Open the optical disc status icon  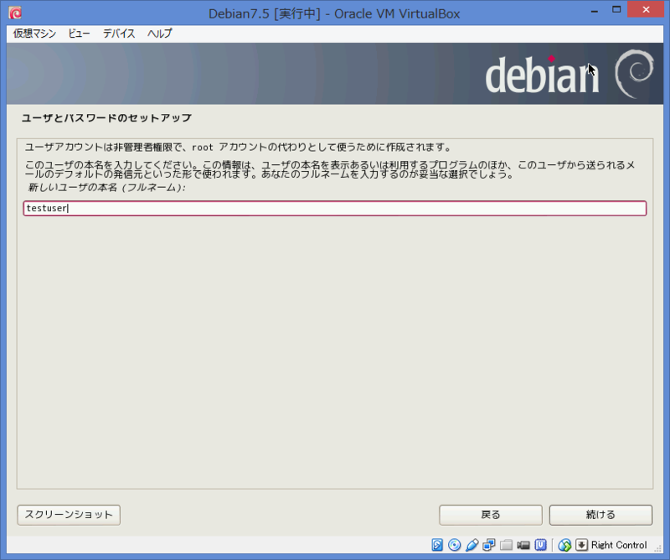point(453,545)
